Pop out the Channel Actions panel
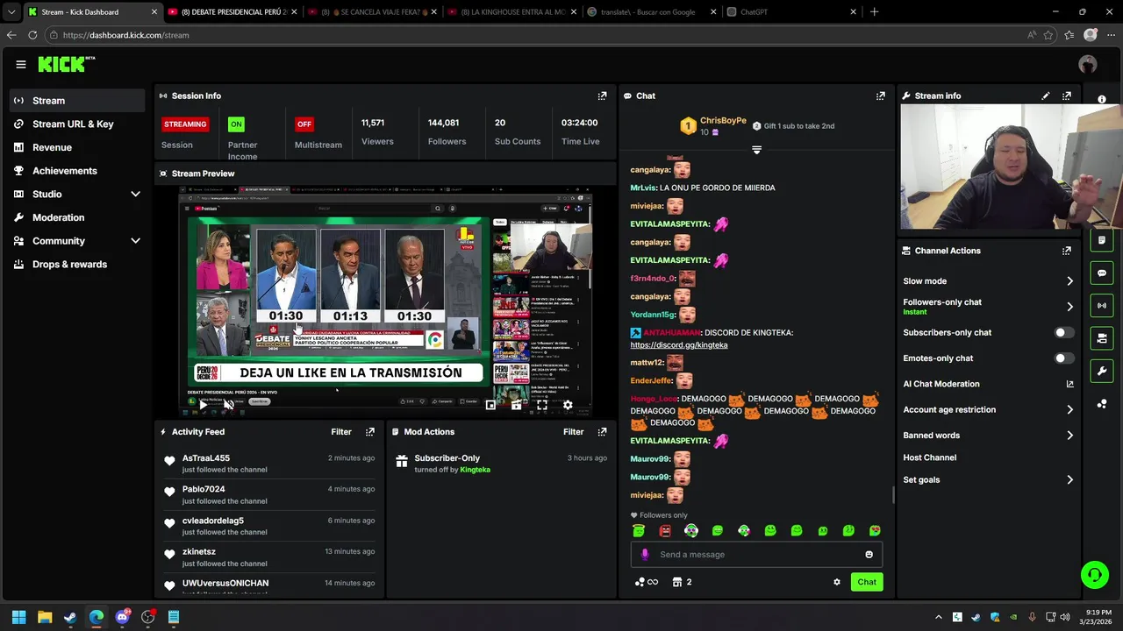Viewport: 1123px width, 631px height. point(1067,251)
